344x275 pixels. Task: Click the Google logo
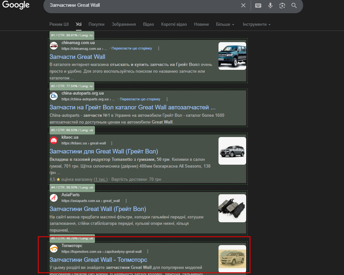pyautogui.click(x=16, y=5)
